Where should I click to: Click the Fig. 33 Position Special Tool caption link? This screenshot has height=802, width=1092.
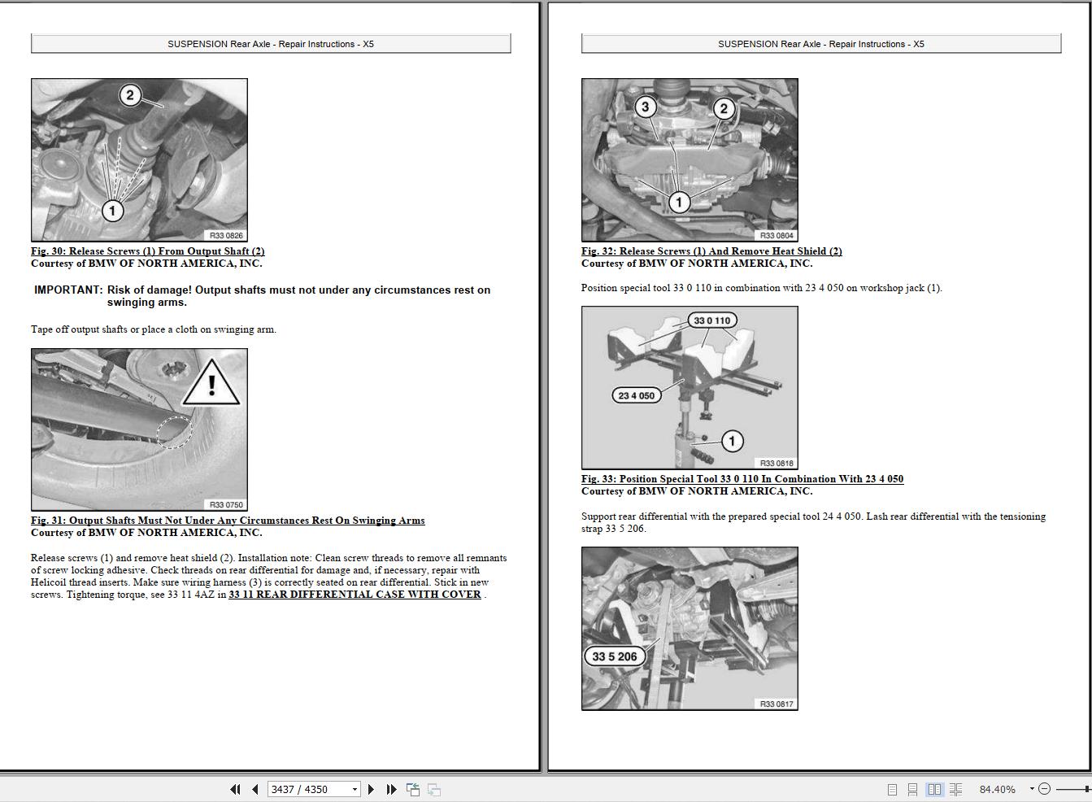click(x=742, y=478)
